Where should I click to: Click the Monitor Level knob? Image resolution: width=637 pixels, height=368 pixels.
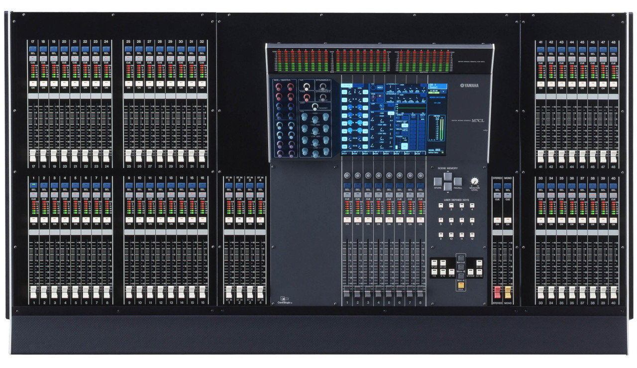474,181
